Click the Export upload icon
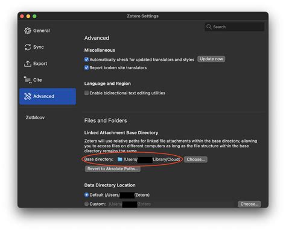The width and height of the screenshot is (286, 231). coord(28,64)
